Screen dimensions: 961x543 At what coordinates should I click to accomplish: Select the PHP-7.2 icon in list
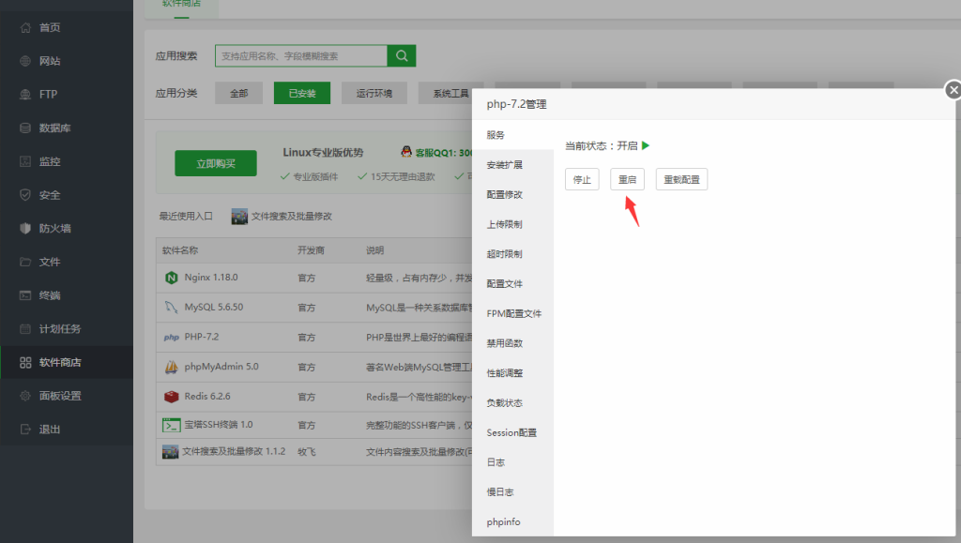[x=172, y=337]
